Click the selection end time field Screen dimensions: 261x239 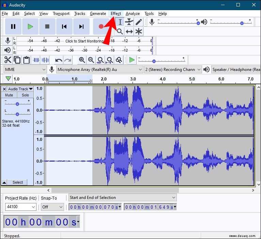click(x=150, y=207)
